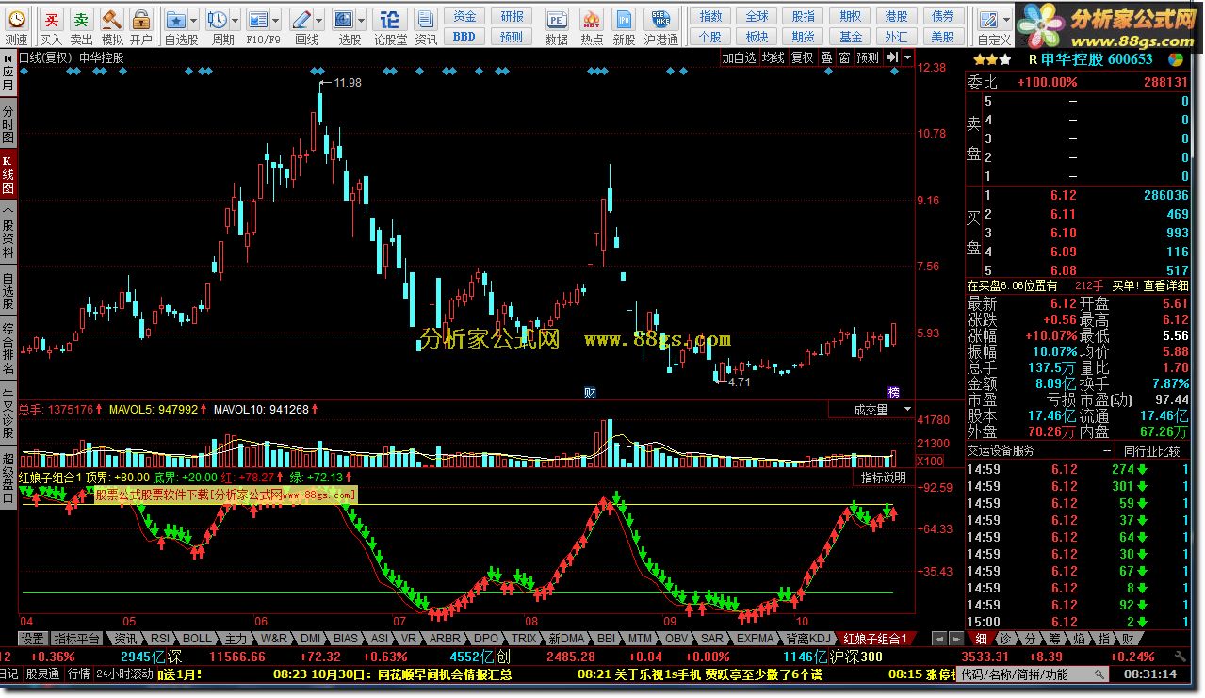1205x698 pixels.
Task: Click the scroll-left arrow beside 细 tab
Action: coord(937,639)
